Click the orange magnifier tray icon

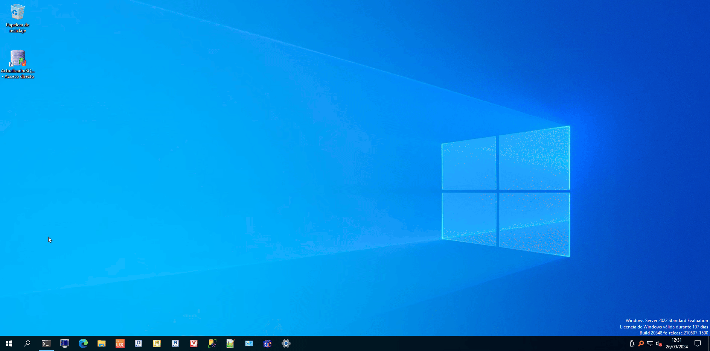[x=641, y=343]
